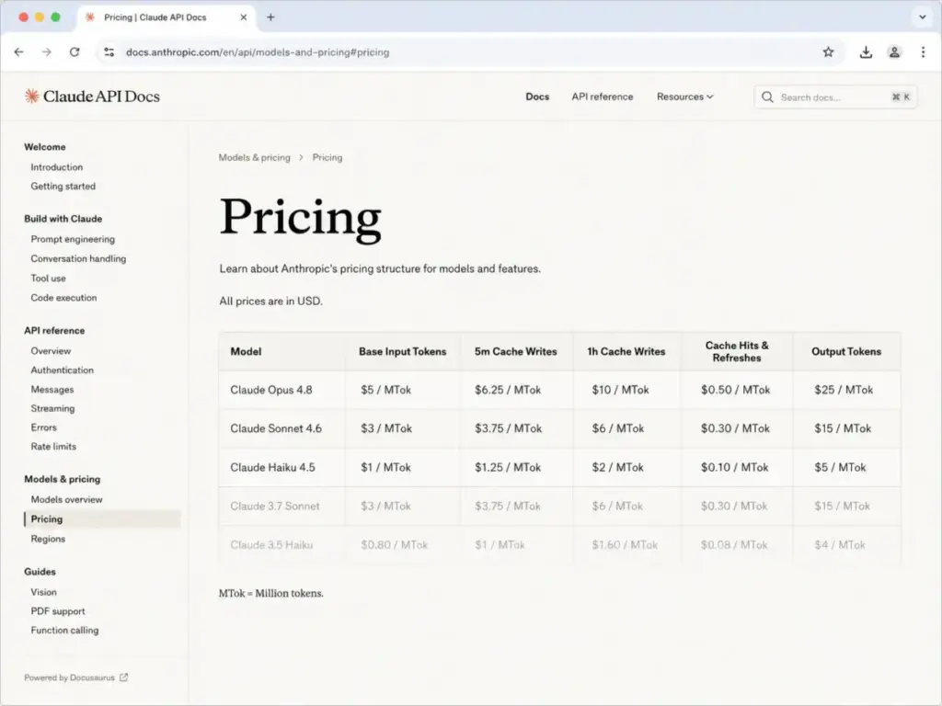Click the Base Input Tokens column header
Screen dimensions: 942x706
[403, 352]
